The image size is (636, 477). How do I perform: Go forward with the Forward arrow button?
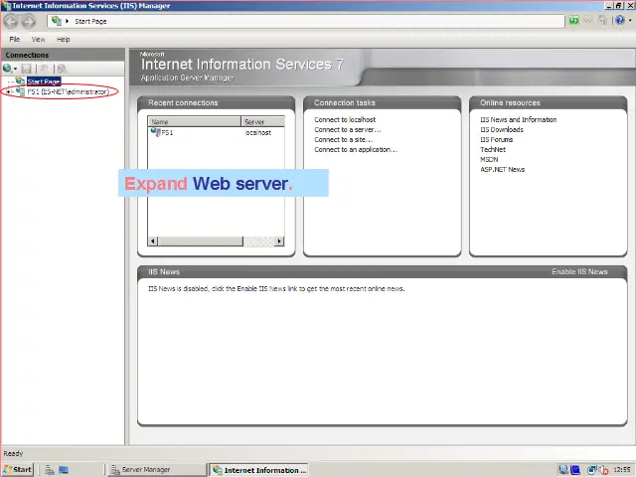click(29, 22)
